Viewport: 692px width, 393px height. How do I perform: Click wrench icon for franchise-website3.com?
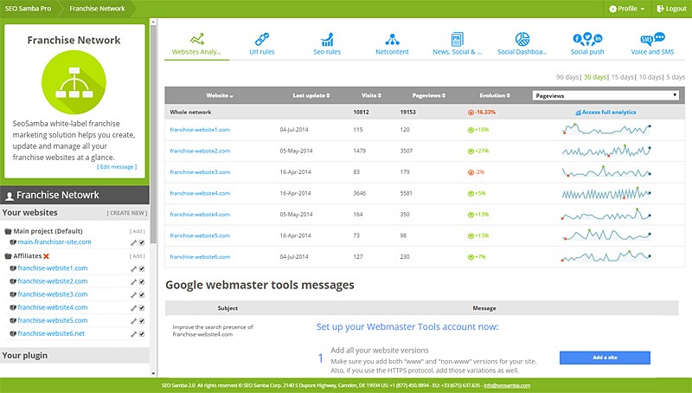tap(133, 294)
